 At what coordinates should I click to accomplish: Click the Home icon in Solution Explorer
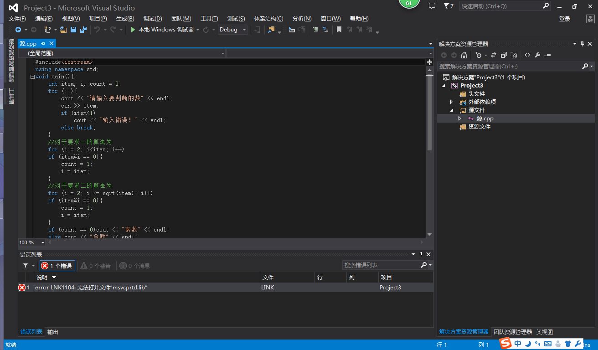coord(464,55)
